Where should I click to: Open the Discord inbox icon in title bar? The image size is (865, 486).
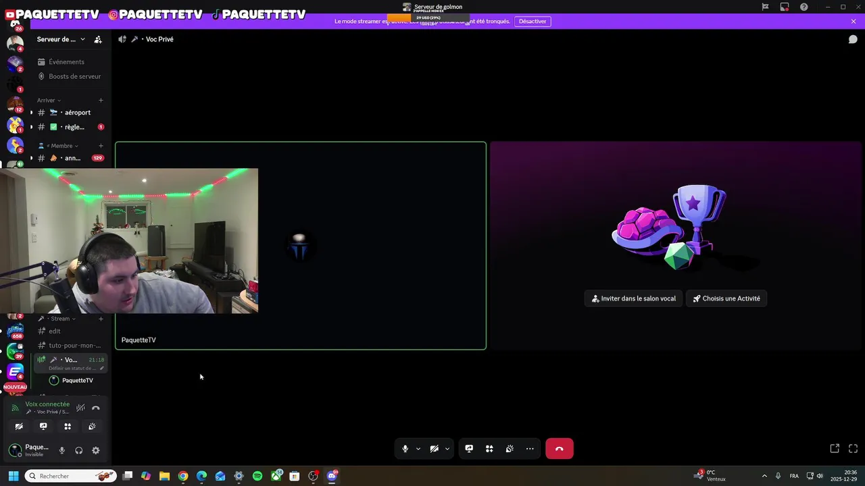click(x=785, y=7)
